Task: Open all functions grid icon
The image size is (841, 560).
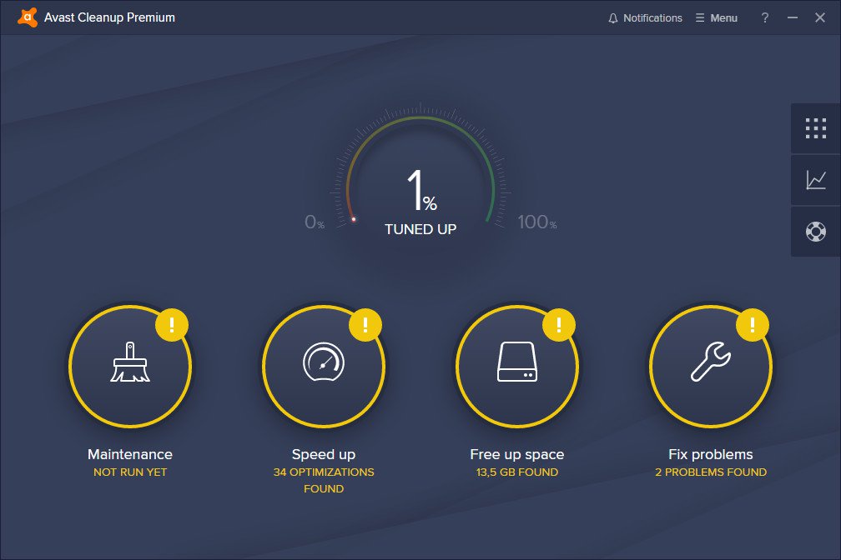Action: 816,128
